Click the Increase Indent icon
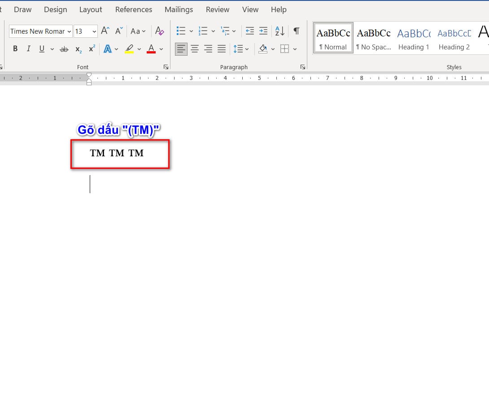 [x=263, y=31]
